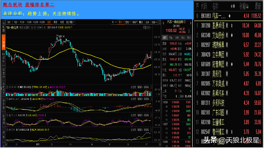Zoom out the chart with minus icon
The width and height of the screenshot is (264, 148).
pyautogui.click(x=116, y=22)
